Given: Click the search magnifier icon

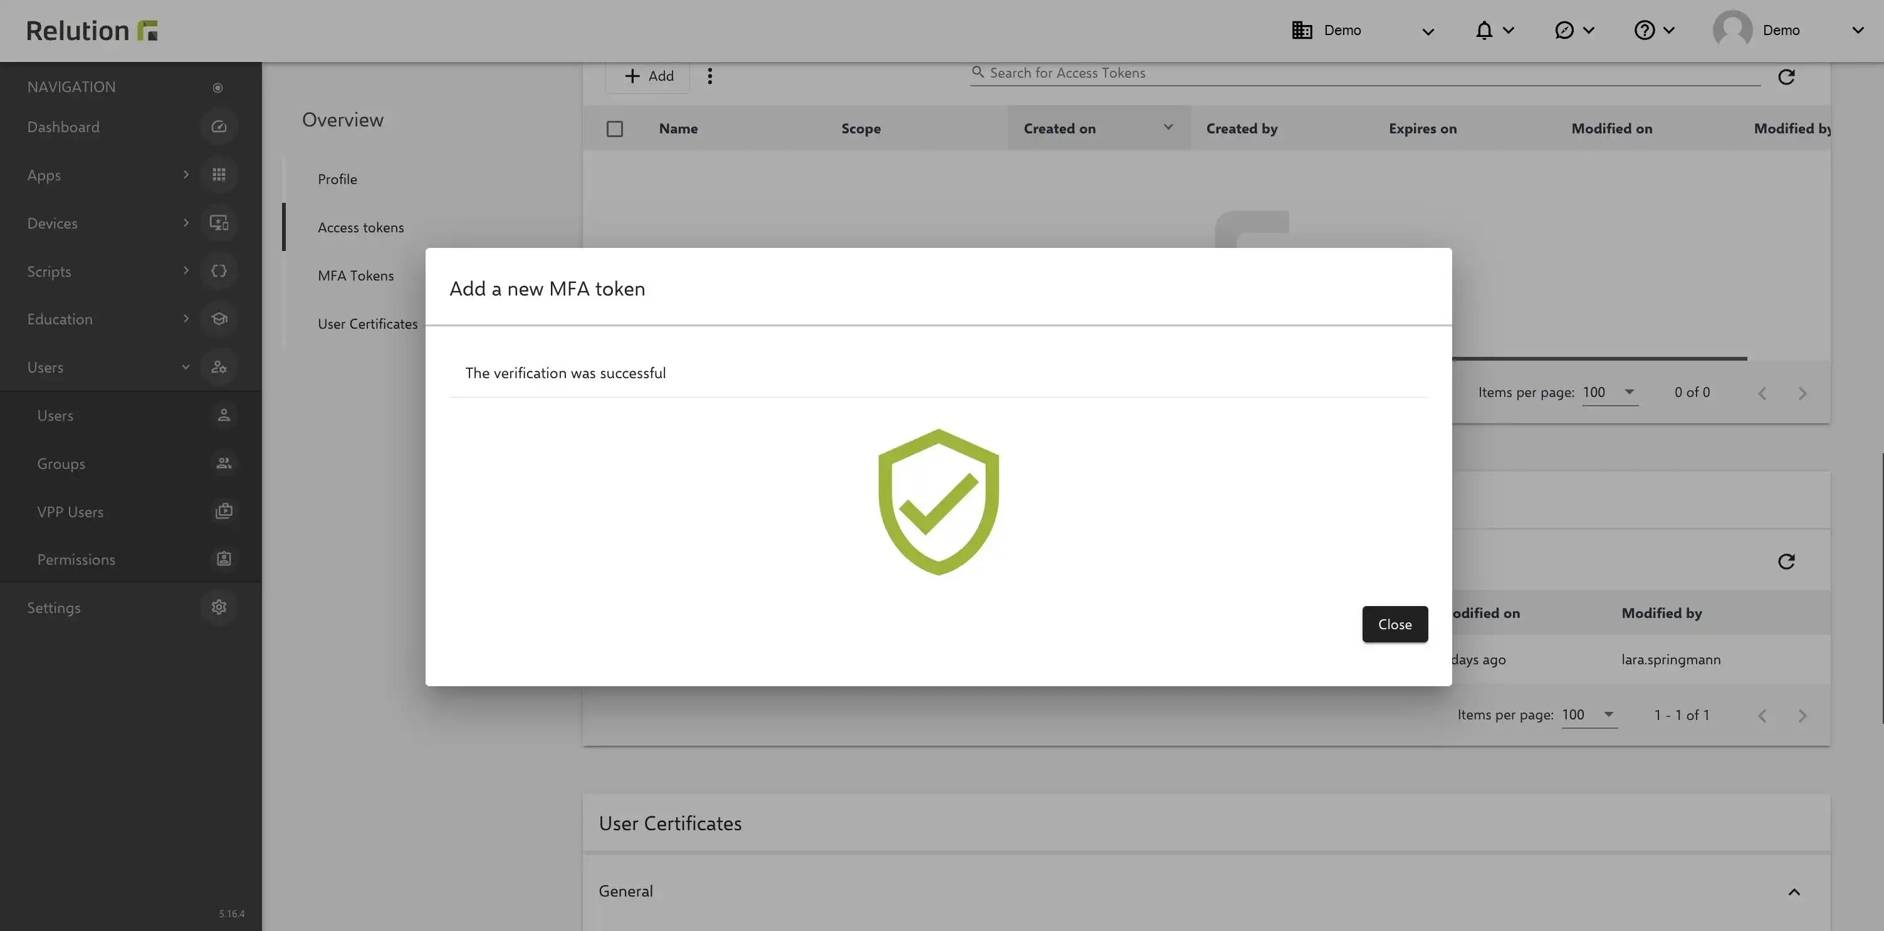Looking at the screenshot, I should tap(978, 71).
